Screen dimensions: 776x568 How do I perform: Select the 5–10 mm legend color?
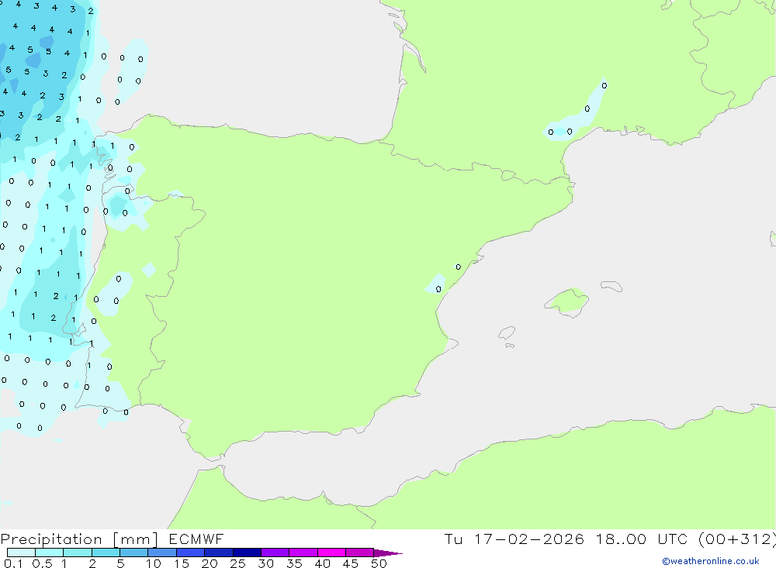(134, 553)
